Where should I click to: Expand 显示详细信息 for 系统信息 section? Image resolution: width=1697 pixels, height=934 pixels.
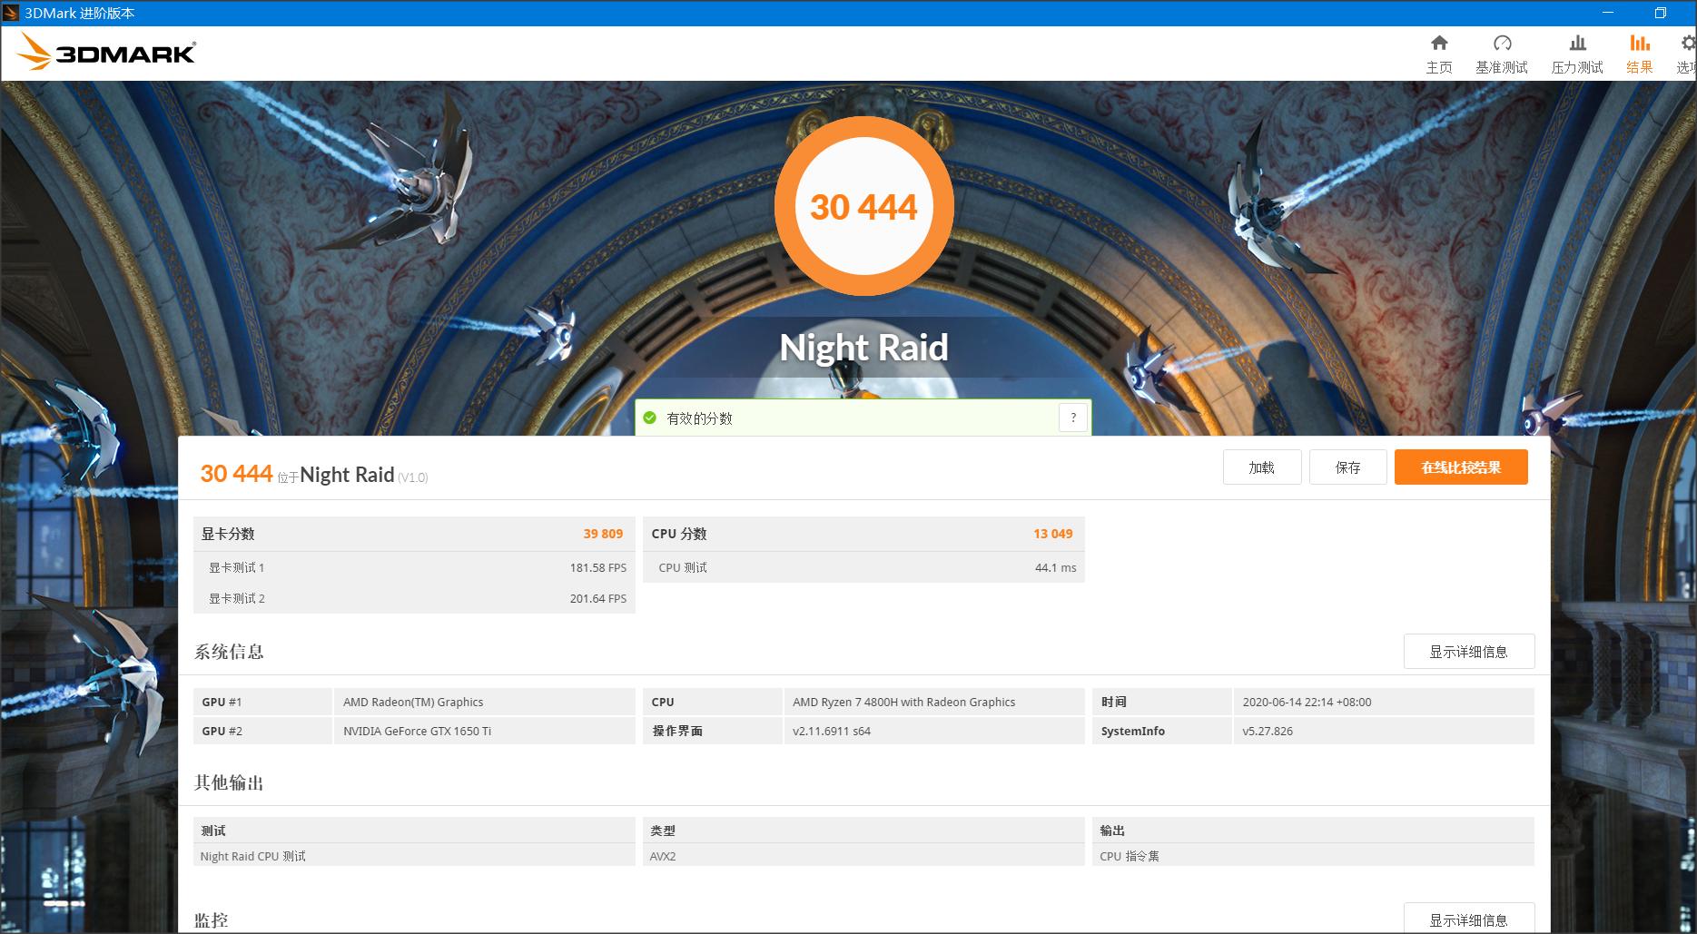click(1468, 652)
